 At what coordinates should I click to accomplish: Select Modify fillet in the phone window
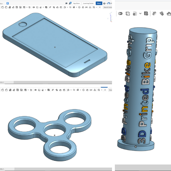(50, 7)
